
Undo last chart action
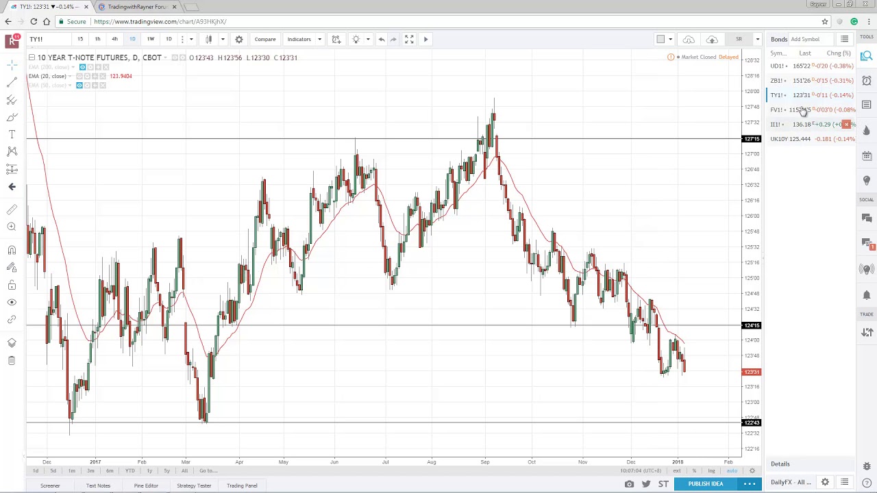click(382, 39)
